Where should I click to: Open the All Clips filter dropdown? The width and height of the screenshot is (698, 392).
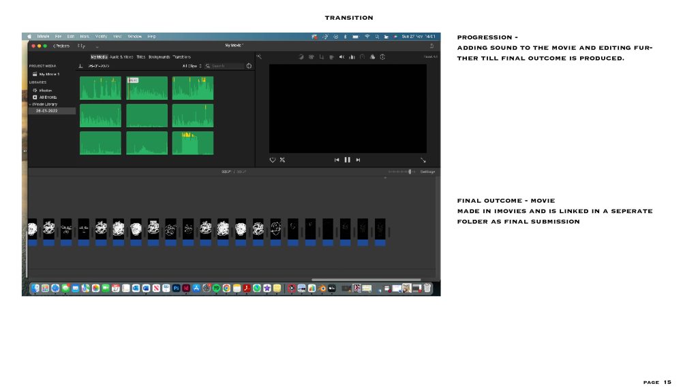coord(192,66)
